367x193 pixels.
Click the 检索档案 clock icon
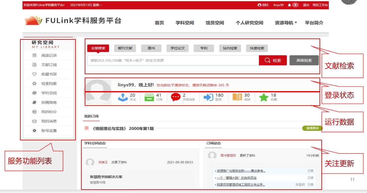coord(35,83)
